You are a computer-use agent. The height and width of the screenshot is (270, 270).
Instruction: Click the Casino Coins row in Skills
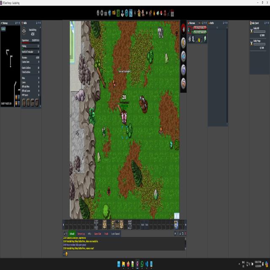pos(30,62)
